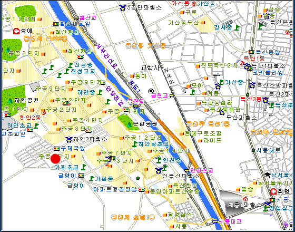Click the 안양천교 bridge icon
Image resolution: width=295 pixels, height=232 pixels.
pyautogui.click(x=186, y=170)
